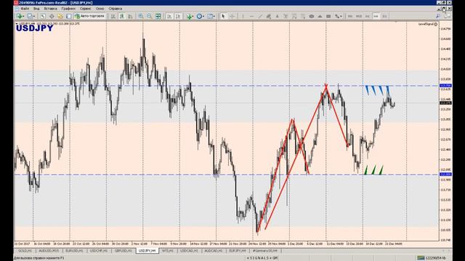Click the Zoom In magnifier icon
Image resolution: width=465 pixels, height=261 pixels.
tap(140, 16)
